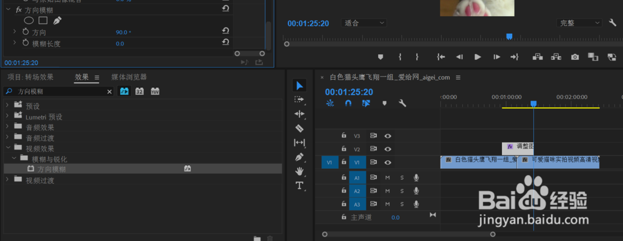Open the timeline sequence panel menu
The image size is (623, 241).
[x=458, y=77]
